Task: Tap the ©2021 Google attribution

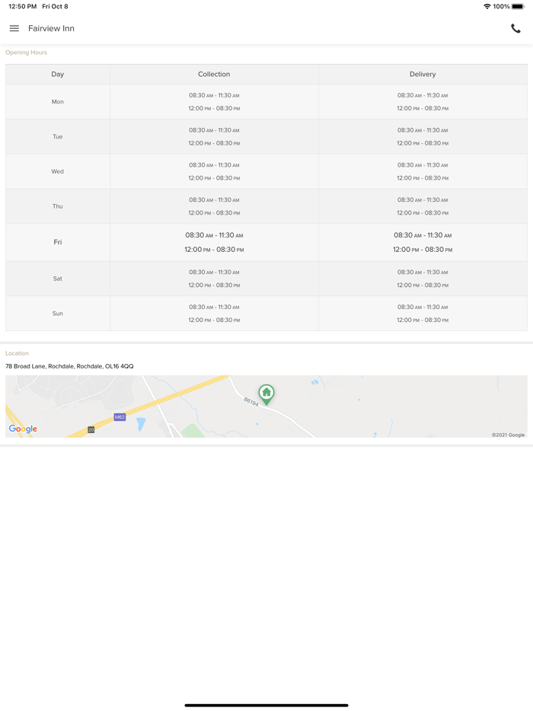Action: [x=508, y=435]
